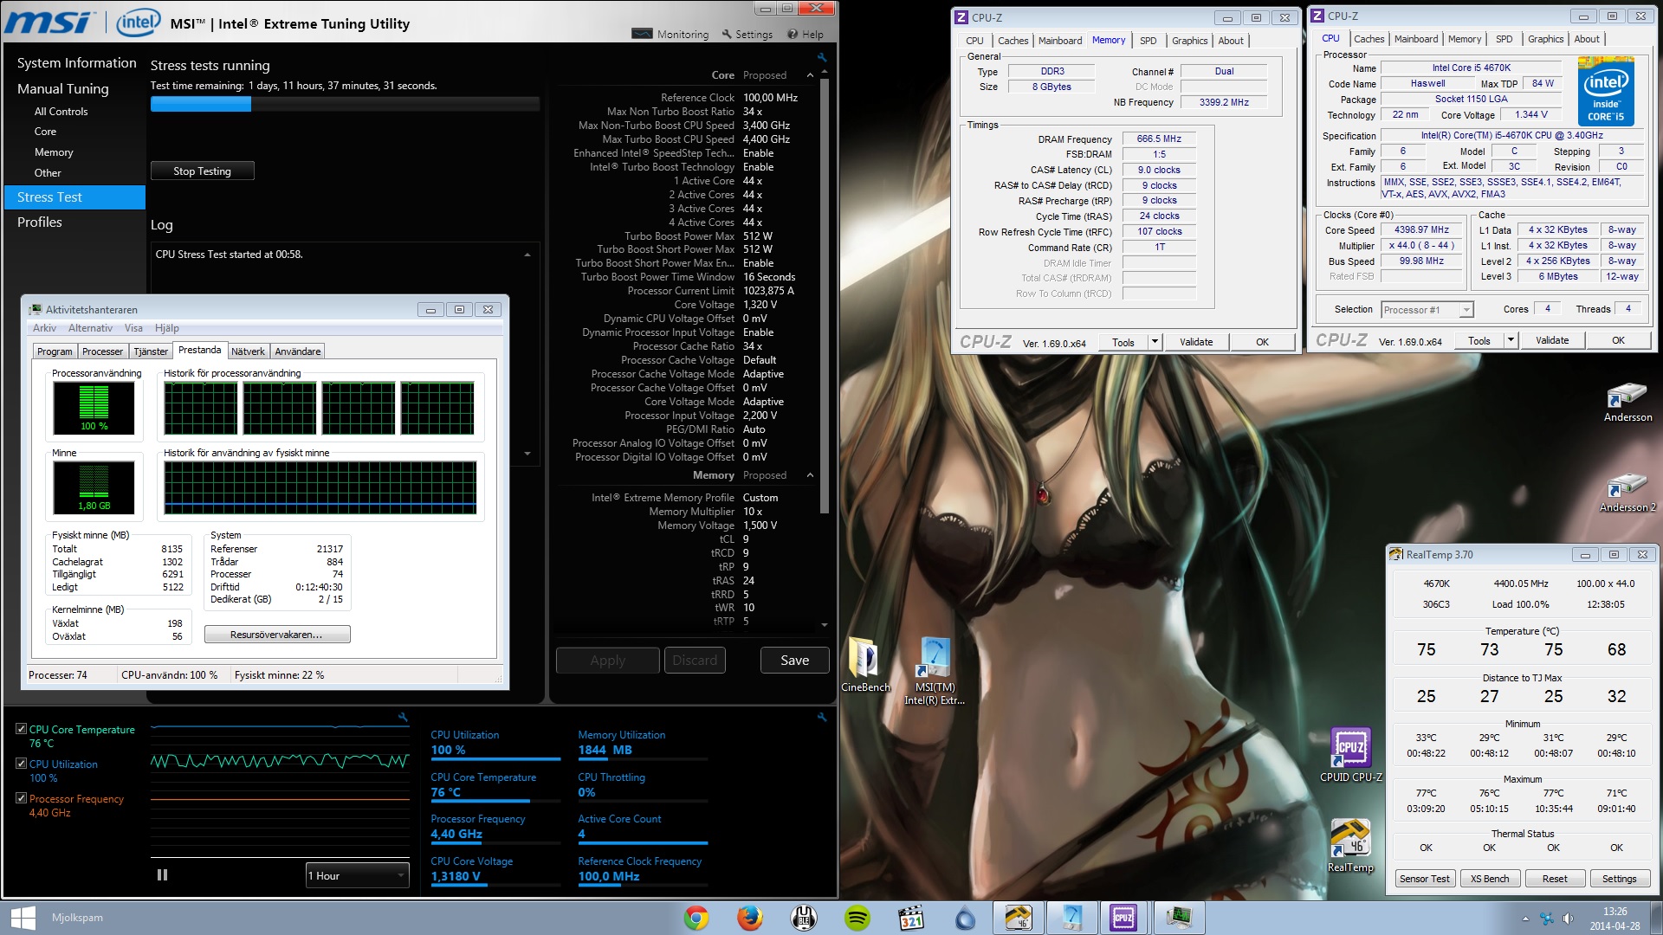This screenshot has width=1663, height=935.
Task: Open the Andersson 2 drive shortcut
Action: [x=1627, y=492]
